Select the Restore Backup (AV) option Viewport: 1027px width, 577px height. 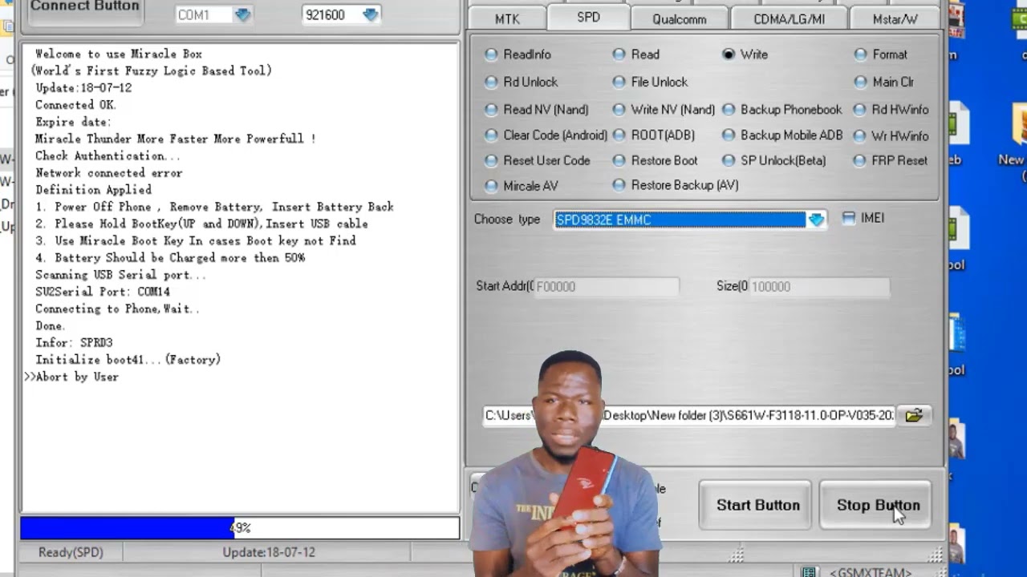point(675,185)
